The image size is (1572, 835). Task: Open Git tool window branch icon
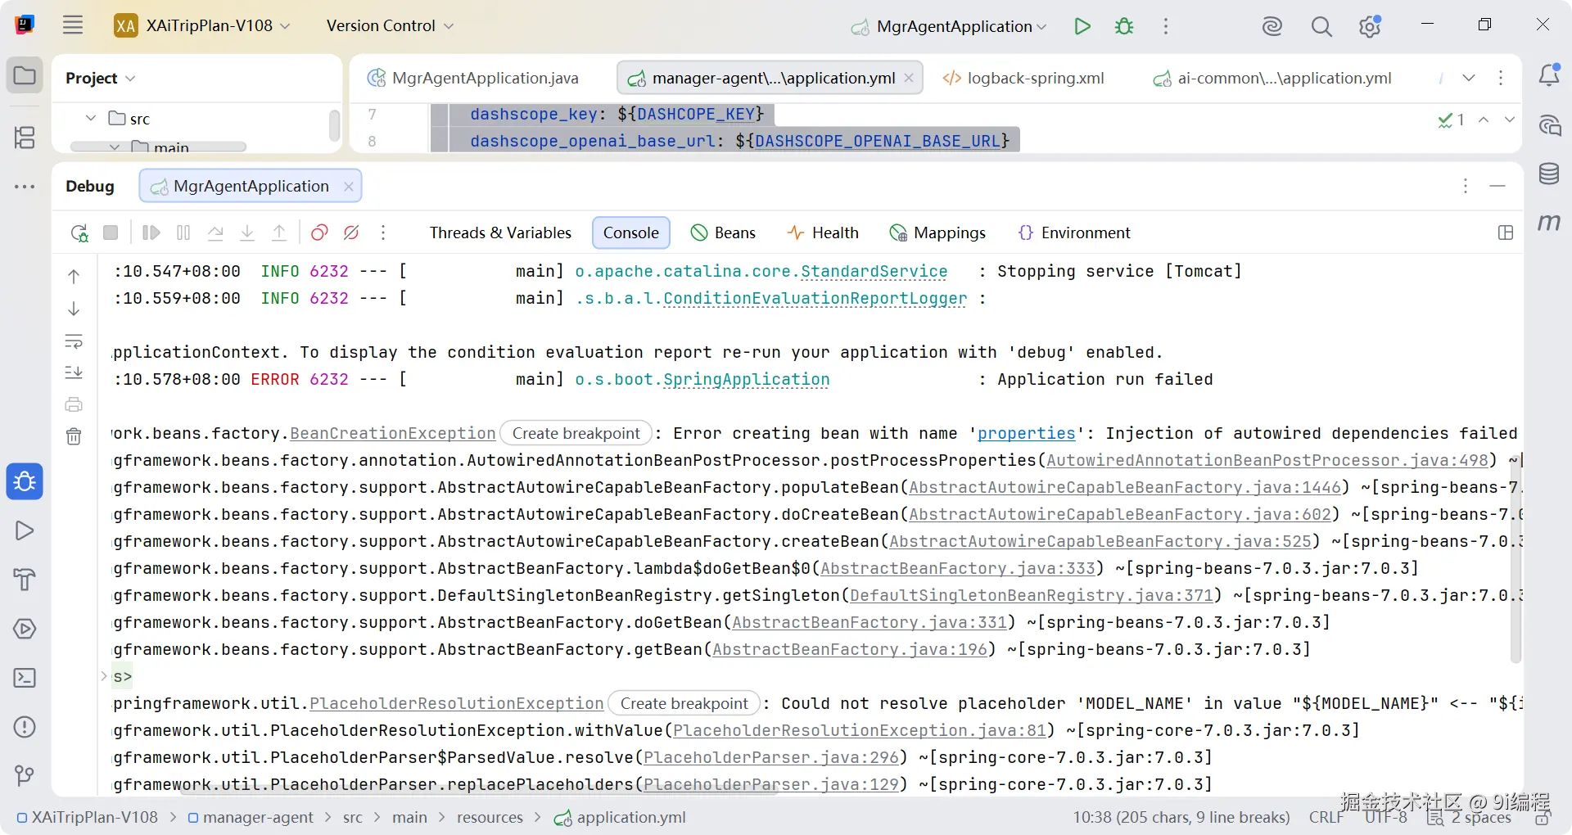(25, 775)
